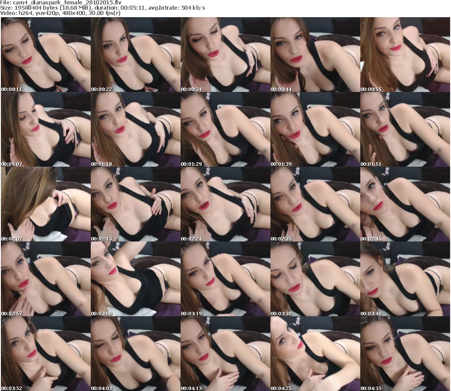Open the frame at timestamp 00:01:29
Viewport: 451px width, 391px height.
click(225, 130)
